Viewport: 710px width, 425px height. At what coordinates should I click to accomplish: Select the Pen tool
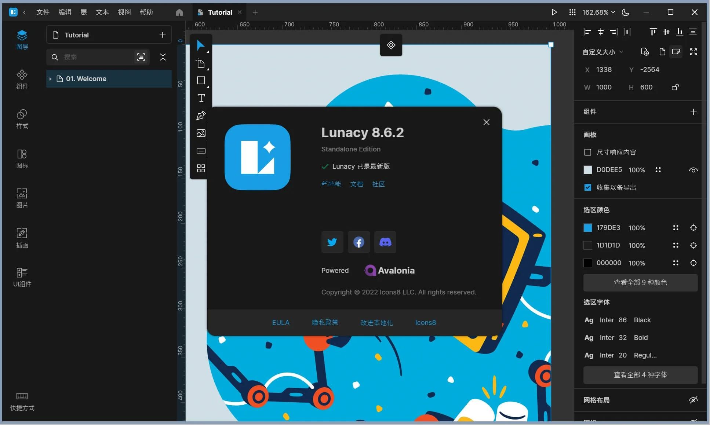(x=201, y=116)
